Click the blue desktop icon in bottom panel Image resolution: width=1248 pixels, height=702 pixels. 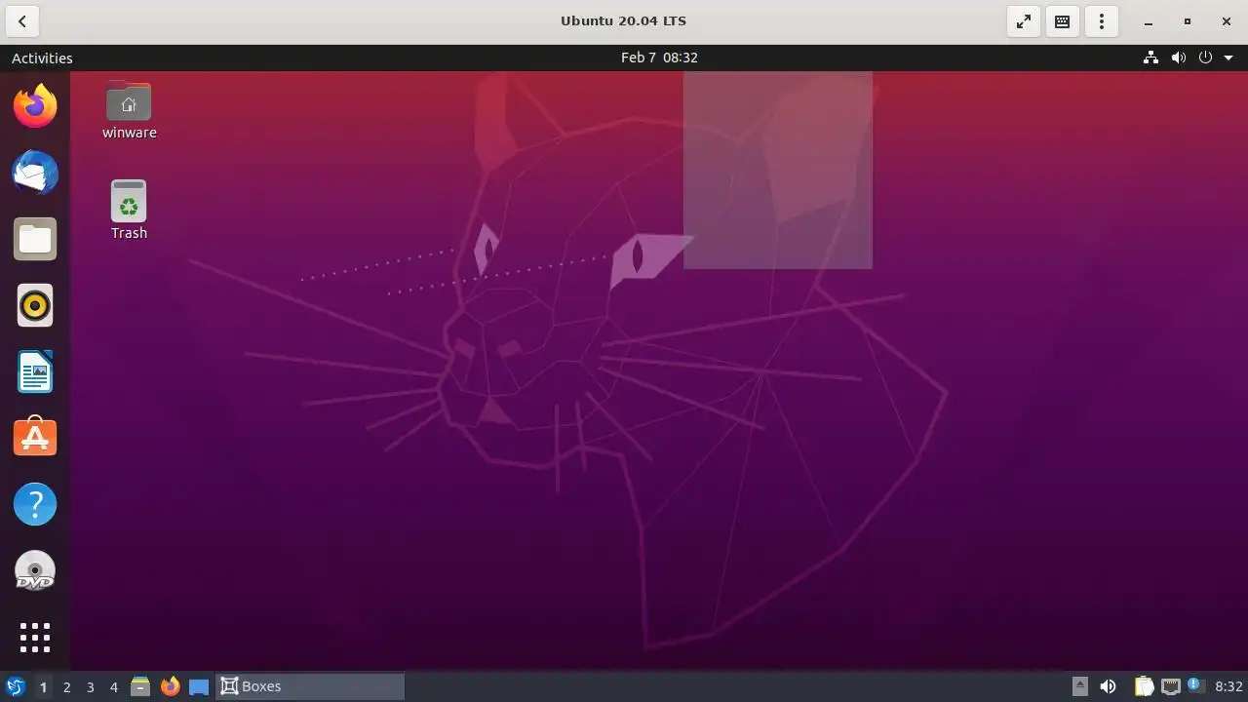tap(199, 686)
